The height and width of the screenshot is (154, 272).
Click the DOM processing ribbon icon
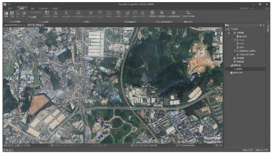click(x=188, y=13)
